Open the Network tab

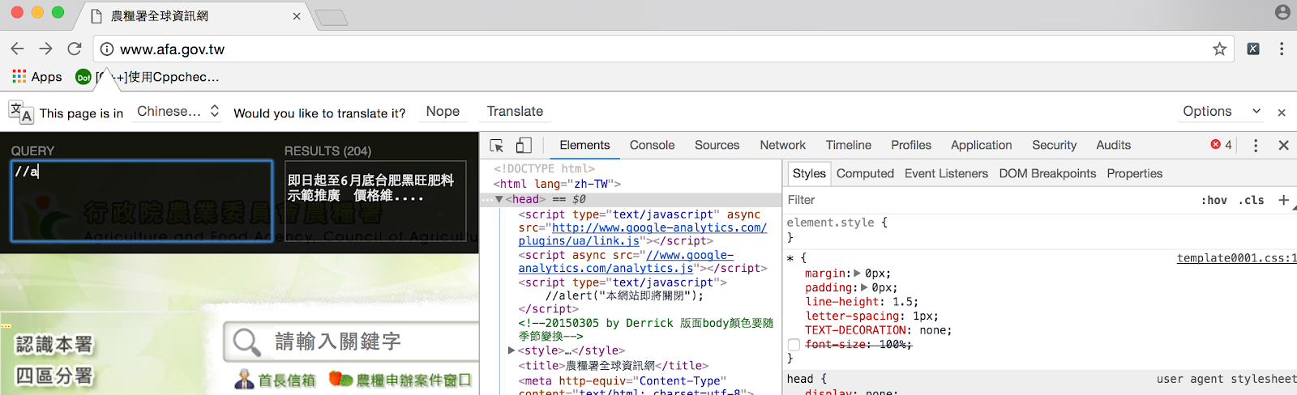coord(783,145)
